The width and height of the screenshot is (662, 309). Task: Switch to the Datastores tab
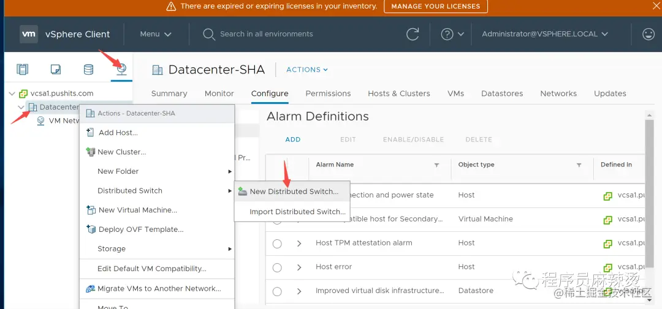pos(502,94)
